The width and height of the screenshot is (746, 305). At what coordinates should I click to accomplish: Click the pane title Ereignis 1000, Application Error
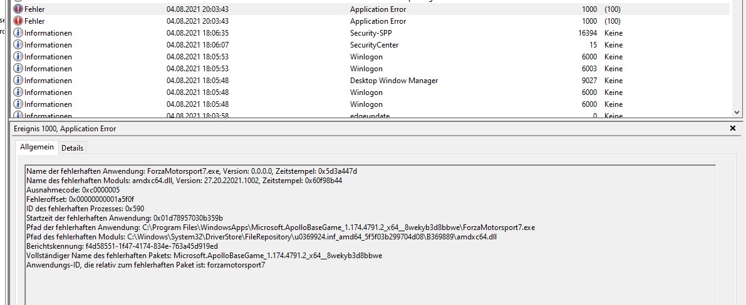[65, 129]
